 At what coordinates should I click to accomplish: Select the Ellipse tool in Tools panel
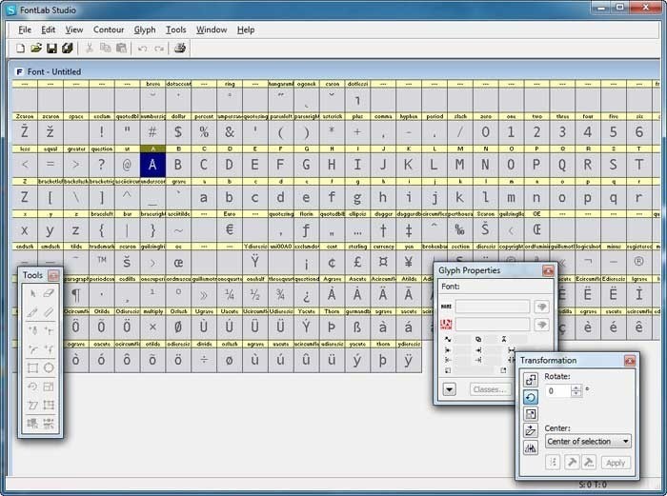click(x=49, y=367)
